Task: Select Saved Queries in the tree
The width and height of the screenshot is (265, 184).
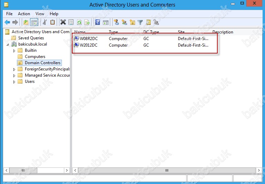Action: 31,38
